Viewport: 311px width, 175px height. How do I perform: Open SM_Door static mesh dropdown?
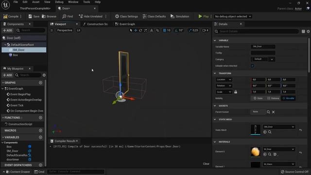pos(279,127)
